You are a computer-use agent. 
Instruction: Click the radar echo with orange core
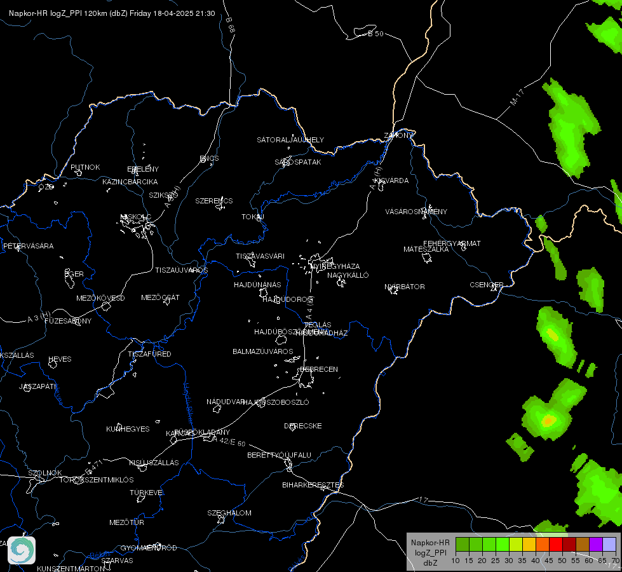pos(548,421)
